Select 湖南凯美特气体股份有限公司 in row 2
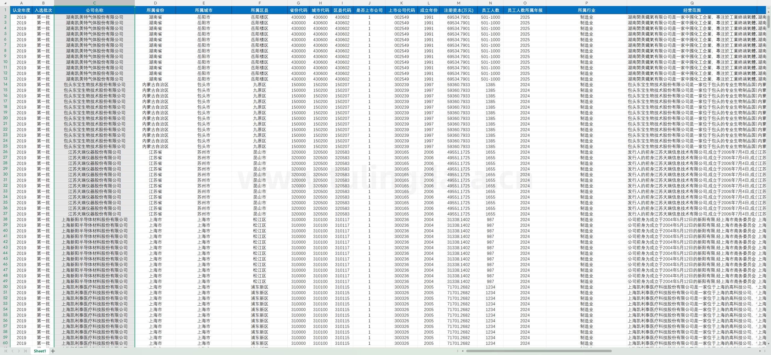 tap(95, 17)
